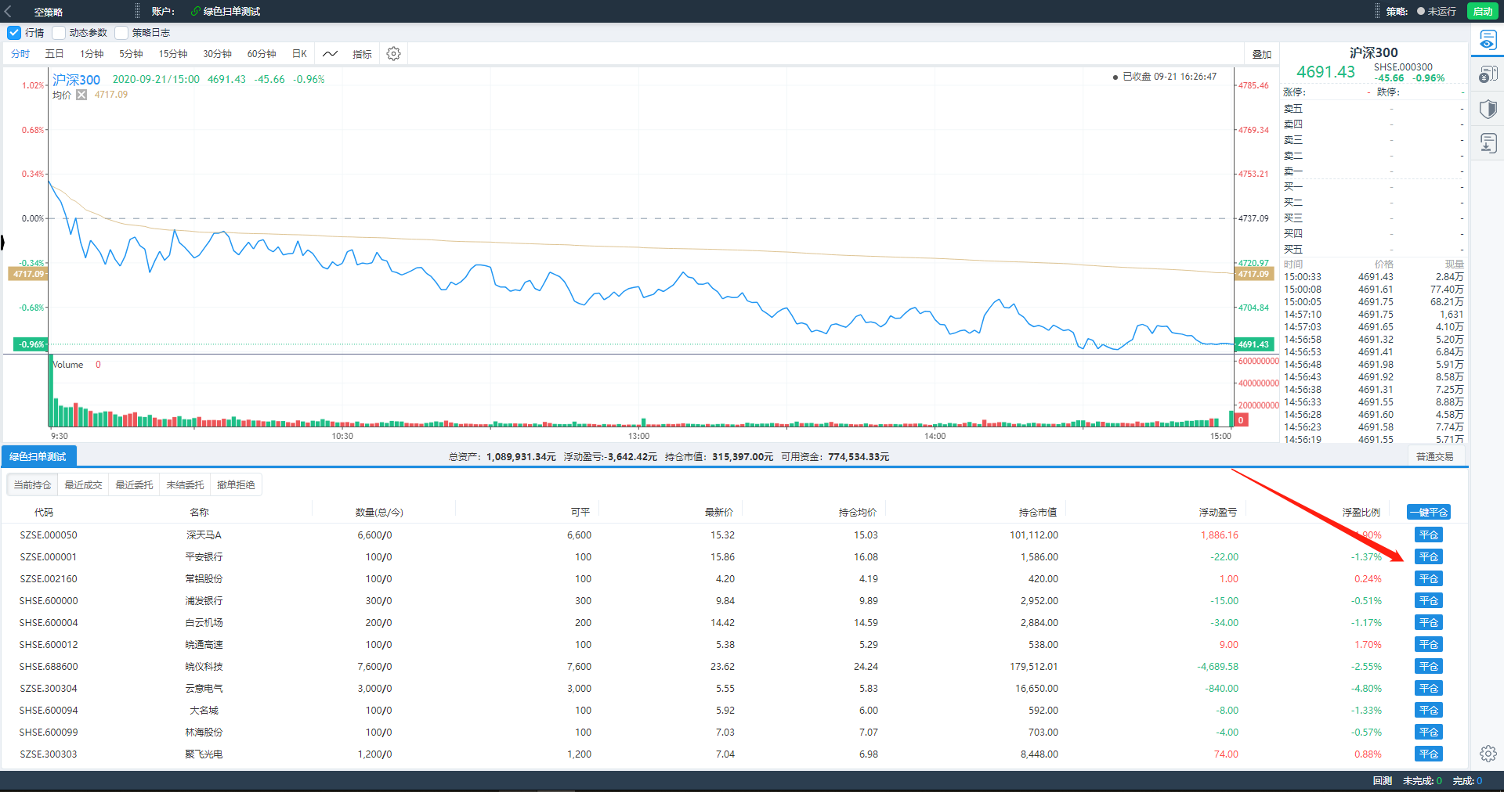Select the 5分钟 chart period
The width and height of the screenshot is (1504, 792).
pos(131,54)
